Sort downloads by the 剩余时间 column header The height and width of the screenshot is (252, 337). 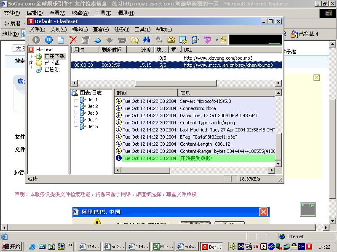click(113, 50)
